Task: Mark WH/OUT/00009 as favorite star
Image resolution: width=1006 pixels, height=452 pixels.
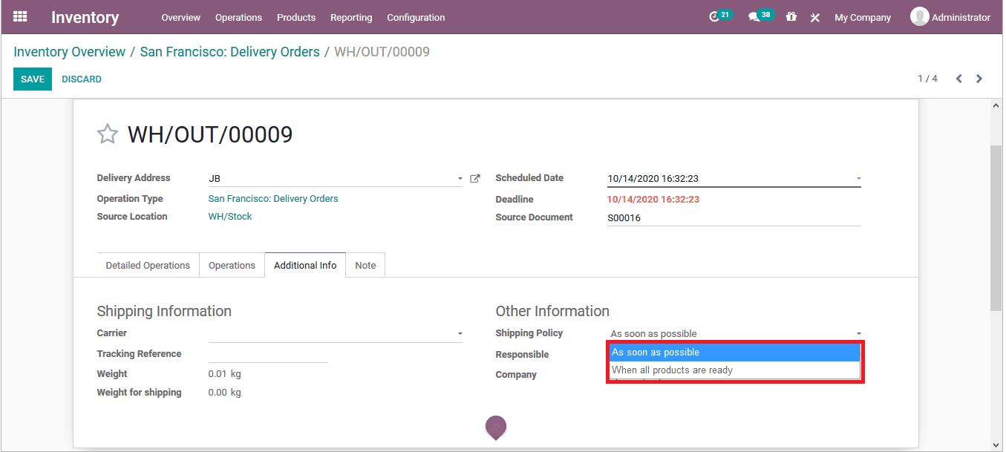Action: pyautogui.click(x=108, y=134)
